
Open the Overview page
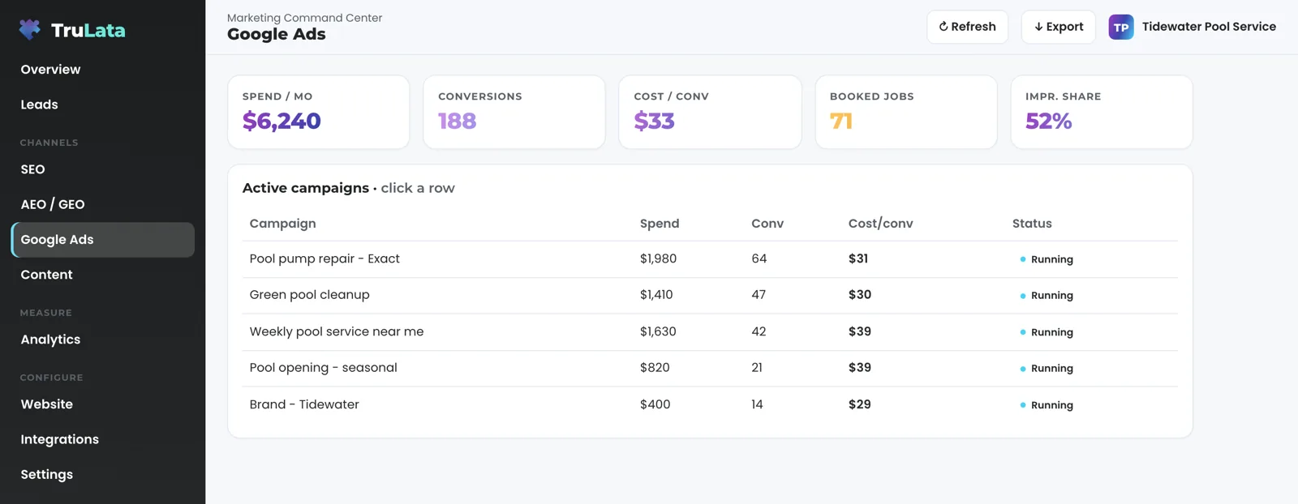50,70
